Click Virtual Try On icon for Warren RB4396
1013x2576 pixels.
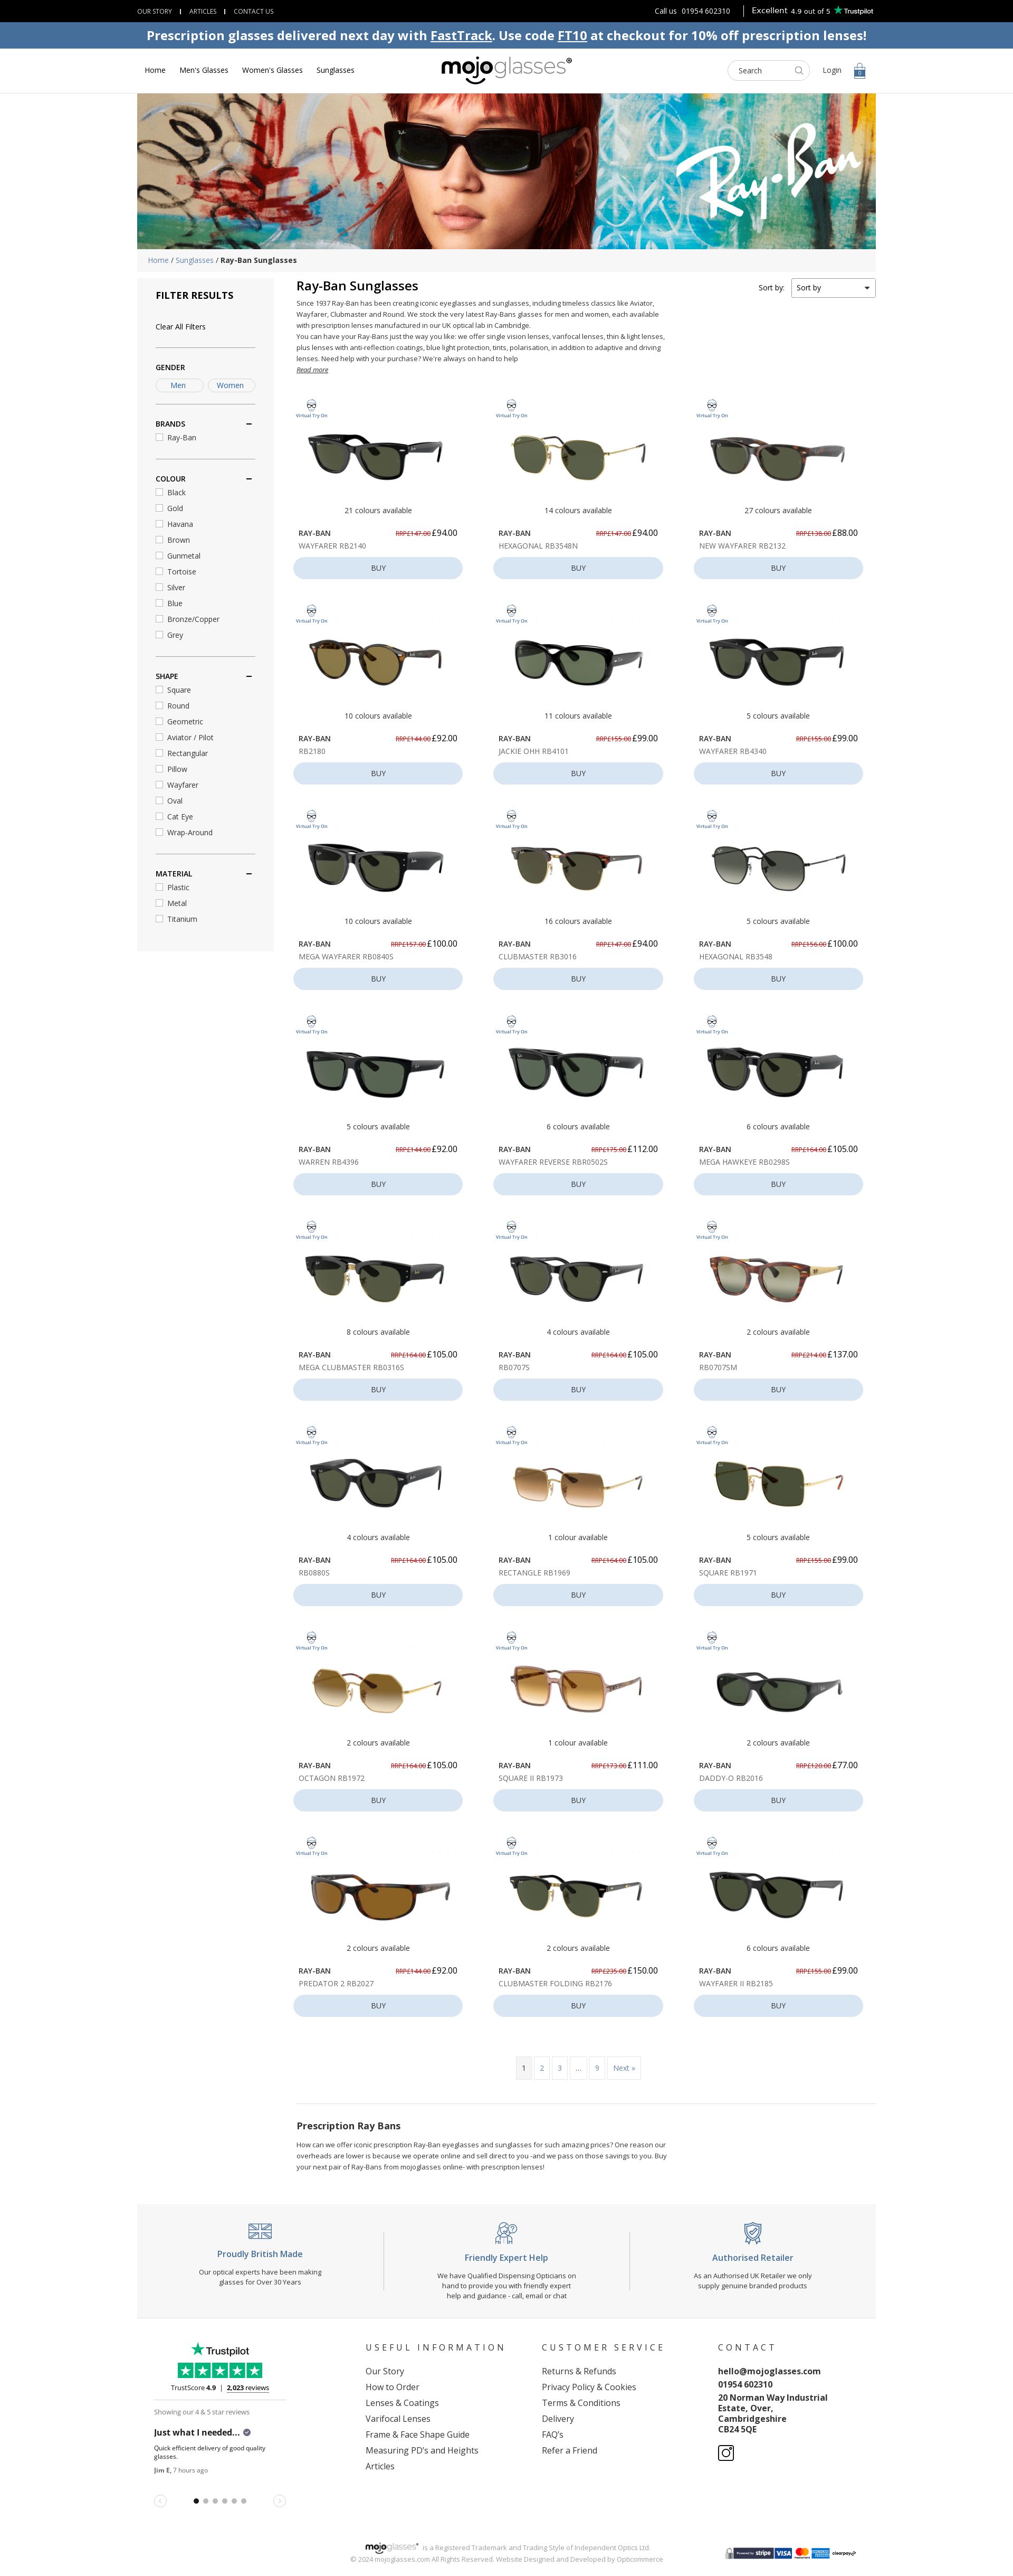tap(312, 1024)
